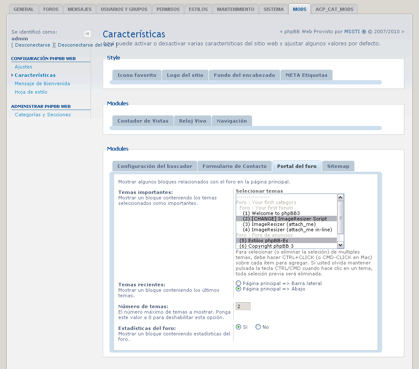Open the Mensaje de Bienvenida page
This screenshot has height=369, width=419.
[x=42, y=84]
